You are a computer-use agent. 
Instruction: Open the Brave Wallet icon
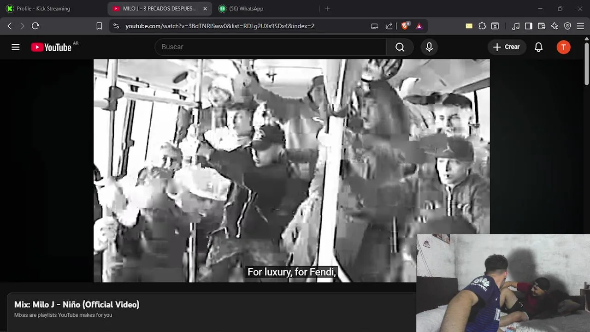click(542, 26)
